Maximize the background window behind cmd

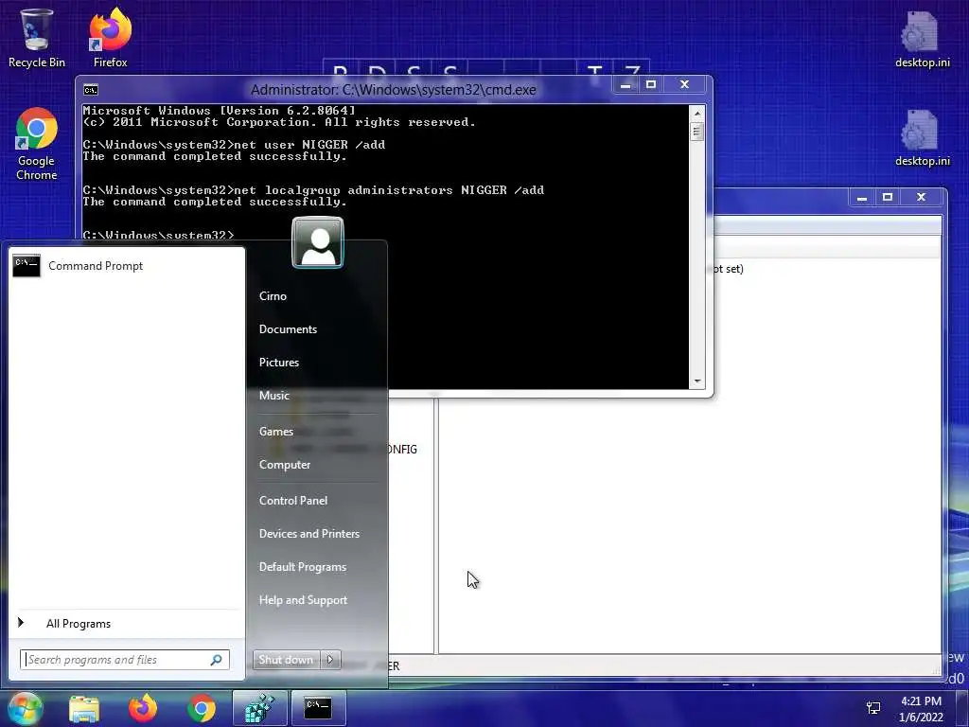[888, 197]
